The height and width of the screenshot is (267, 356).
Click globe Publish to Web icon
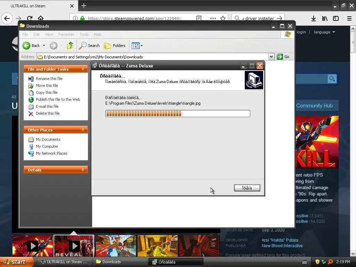[x=31, y=100]
